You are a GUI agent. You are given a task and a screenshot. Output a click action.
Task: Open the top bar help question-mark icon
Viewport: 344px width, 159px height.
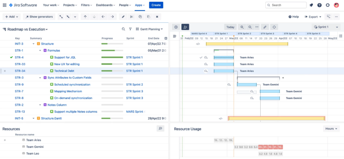coord(319,5)
